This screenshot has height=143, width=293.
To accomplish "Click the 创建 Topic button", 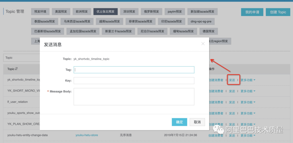I will point(278,12).
